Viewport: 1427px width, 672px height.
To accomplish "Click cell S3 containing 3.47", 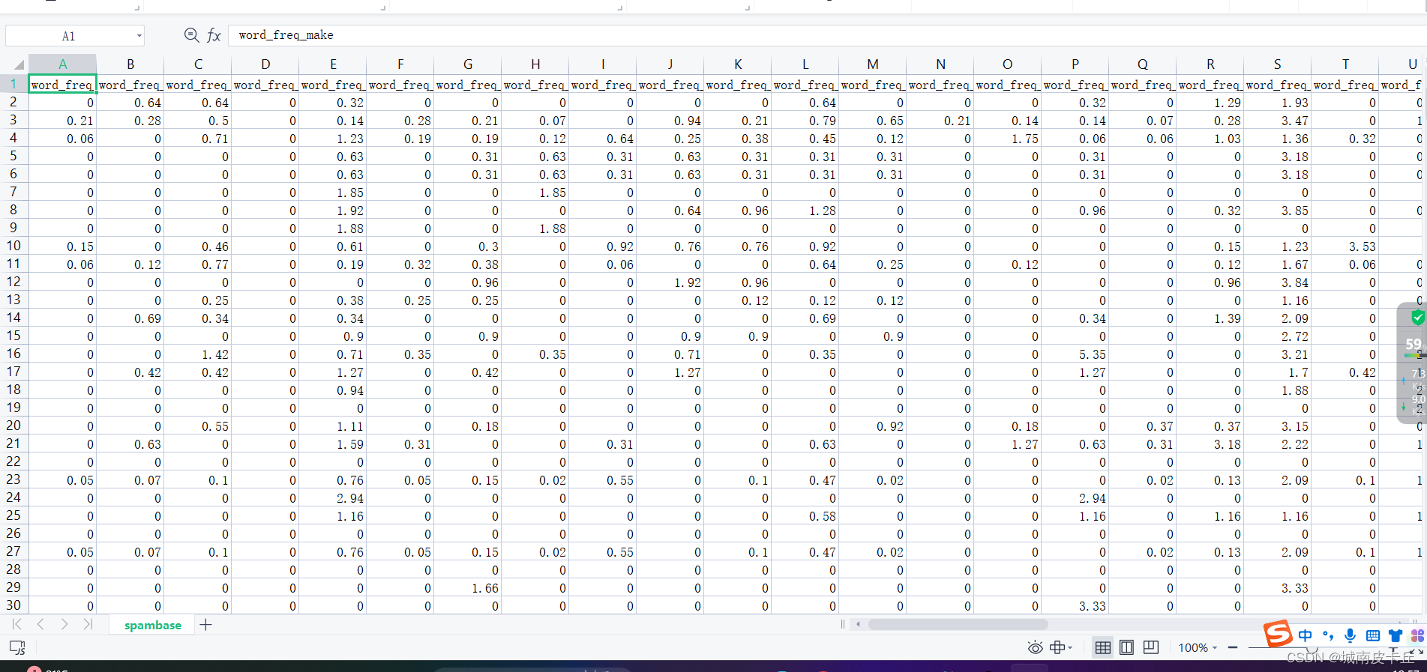I will point(1278,121).
